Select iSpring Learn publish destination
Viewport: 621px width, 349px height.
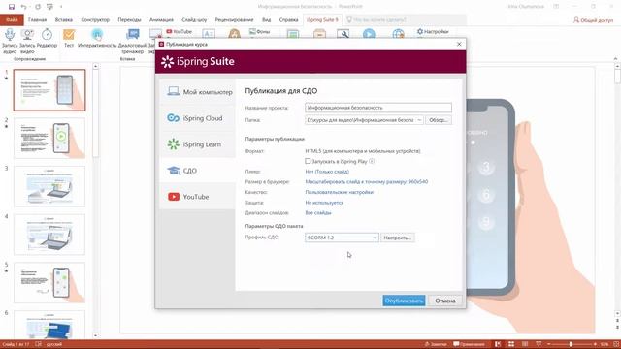(x=198, y=144)
